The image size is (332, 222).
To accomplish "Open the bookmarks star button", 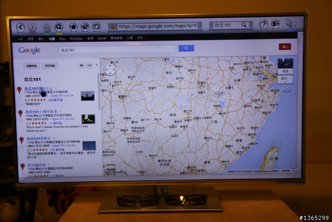I will click(73, 27).
